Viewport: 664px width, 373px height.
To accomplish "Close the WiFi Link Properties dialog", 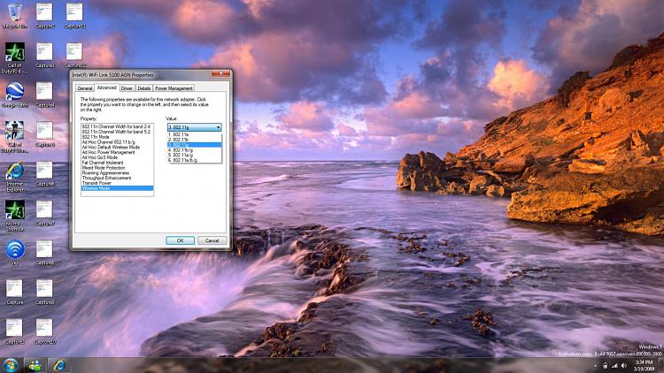I will (x=220, y=73).
